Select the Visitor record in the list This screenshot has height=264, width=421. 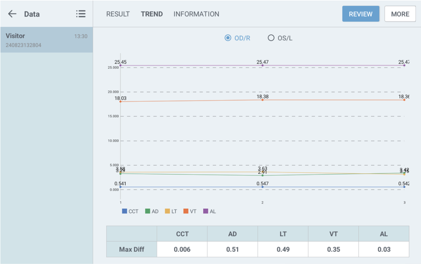[47, 40]
